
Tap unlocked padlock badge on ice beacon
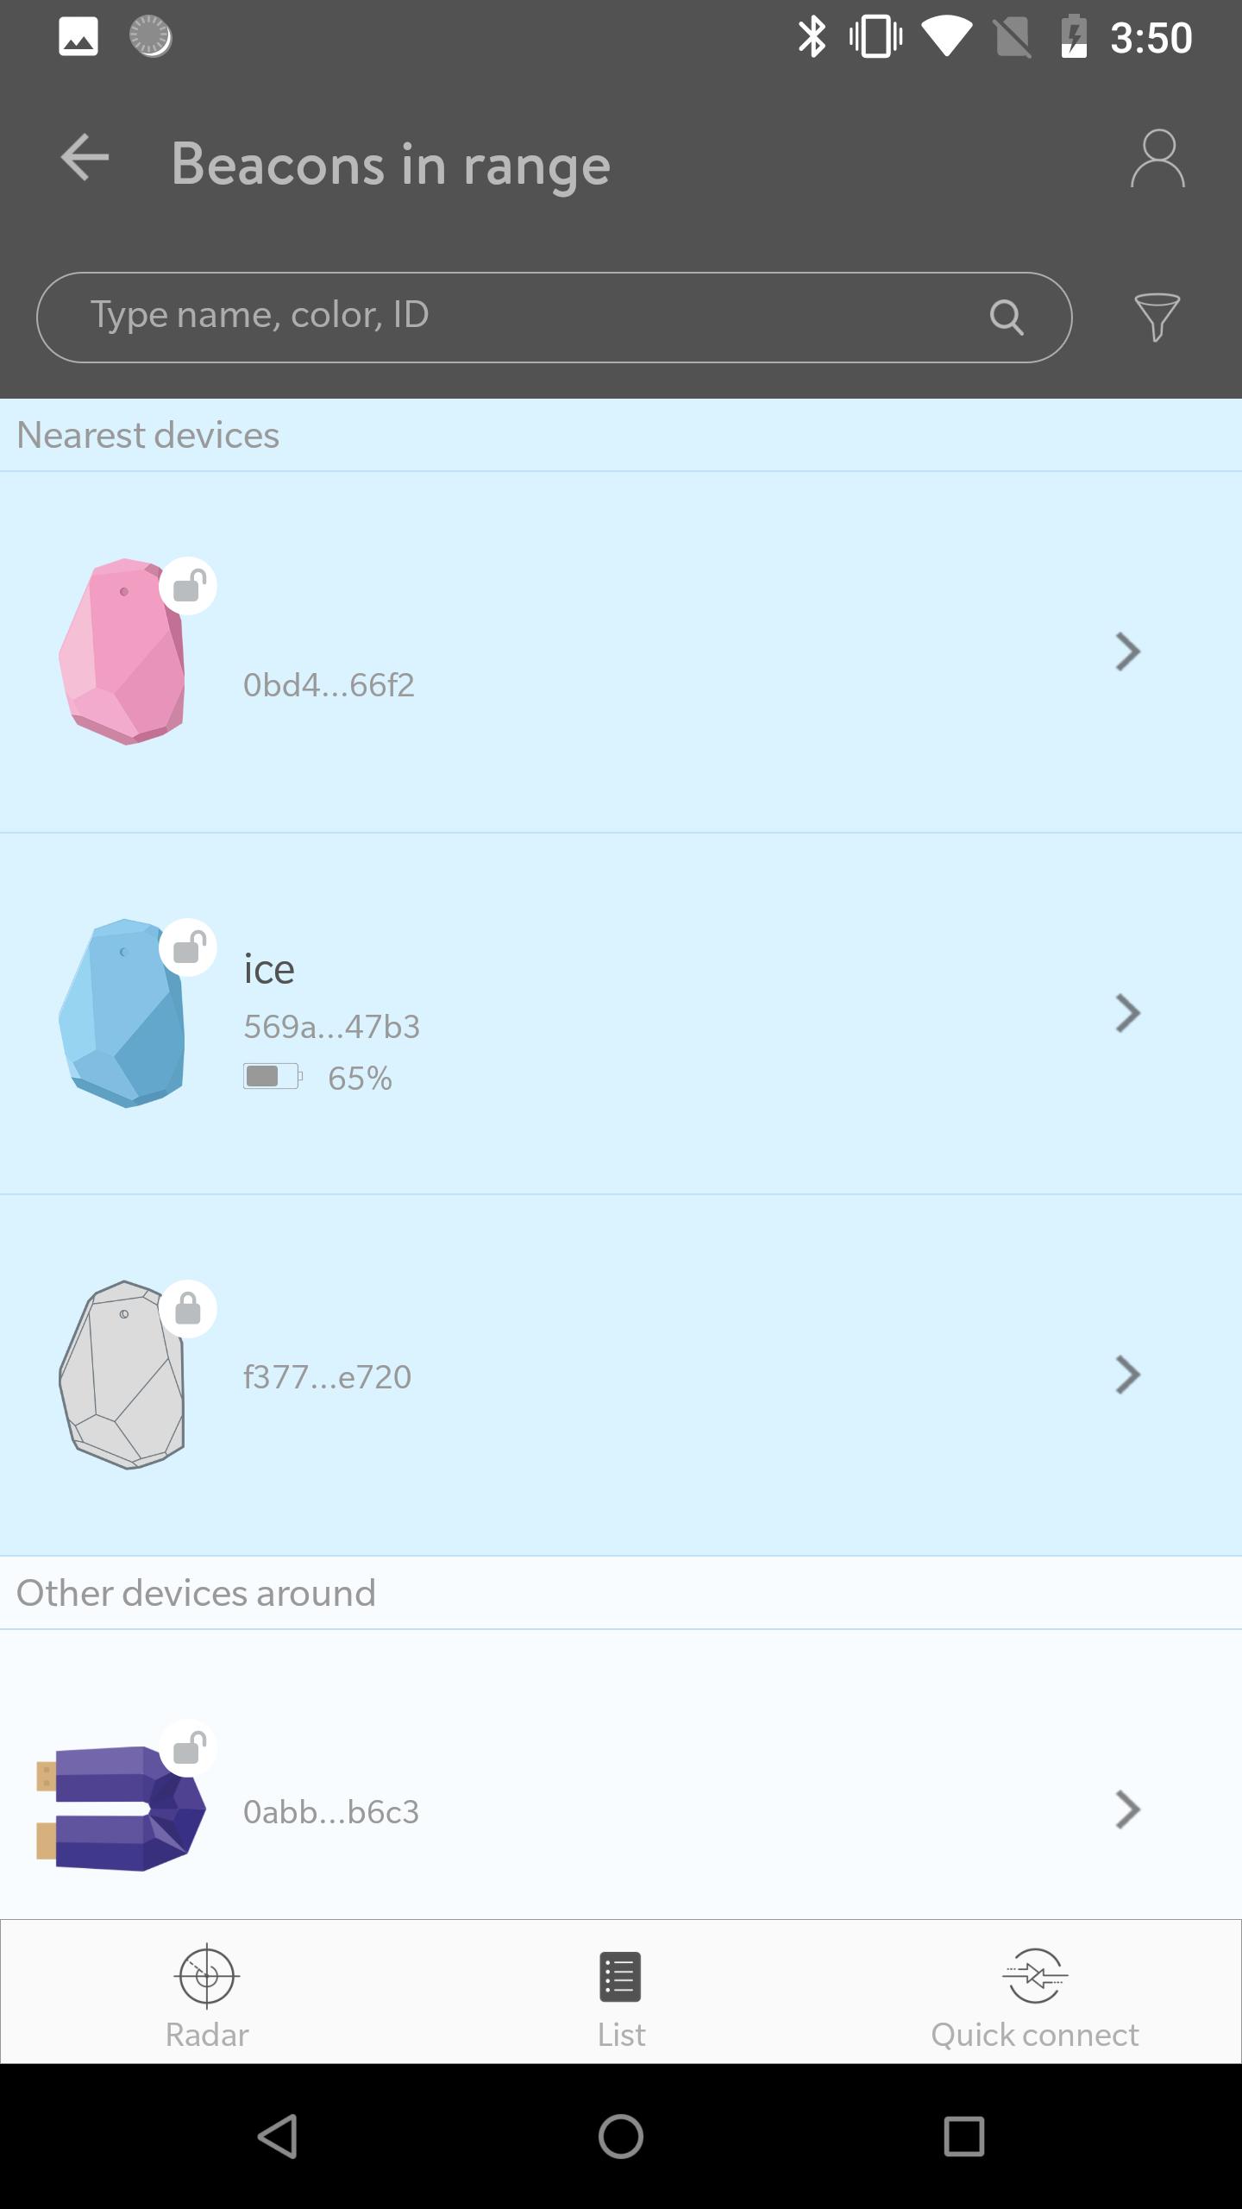click(188, 948)
